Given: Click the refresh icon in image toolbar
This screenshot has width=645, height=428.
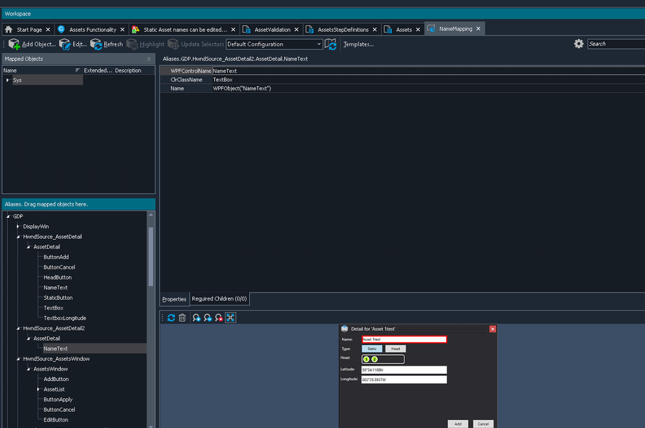Looking at the screenshot, I should (x=171, y=318).
